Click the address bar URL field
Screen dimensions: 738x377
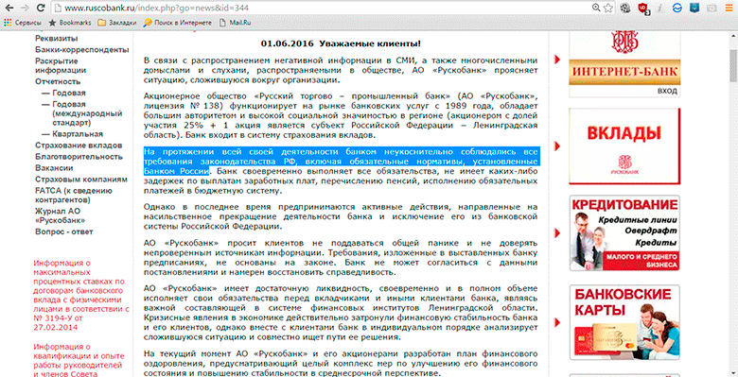tap(320, 8)
